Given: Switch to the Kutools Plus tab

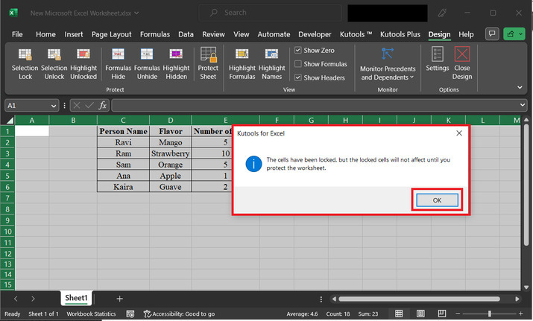Looking at the screenshot, I should [401, 34].
